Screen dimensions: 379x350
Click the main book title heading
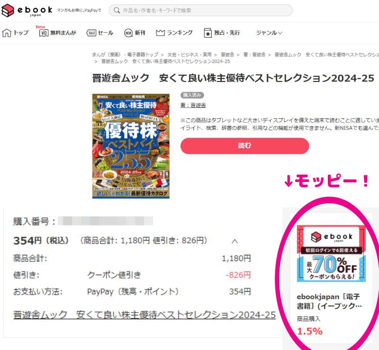click(233, 78)
